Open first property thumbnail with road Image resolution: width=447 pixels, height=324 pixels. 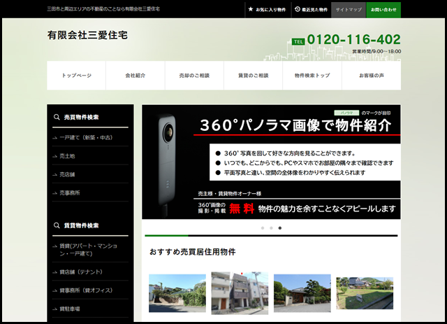(x=177, y=293)
